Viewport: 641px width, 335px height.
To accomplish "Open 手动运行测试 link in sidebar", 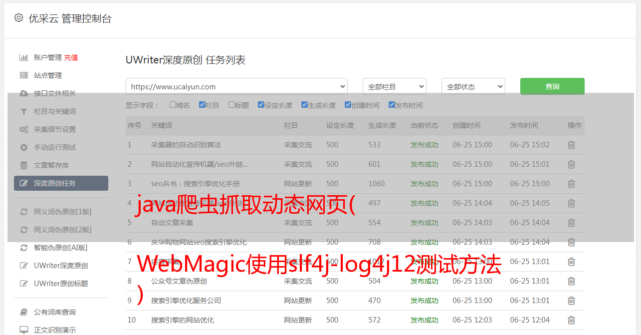I will coord(55,147).
